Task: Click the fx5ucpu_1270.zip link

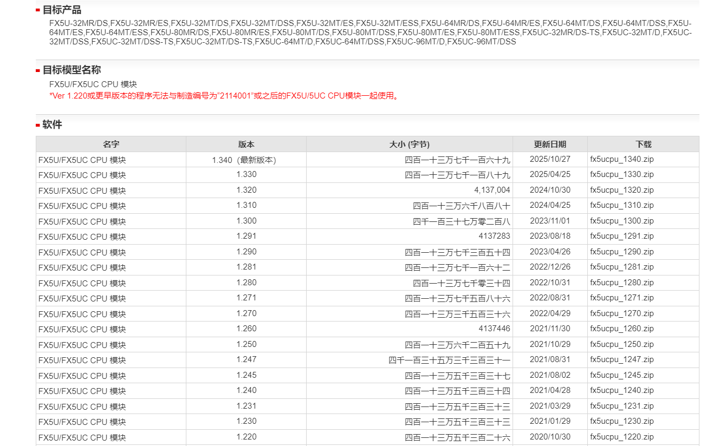Action: [x=621, y=313]
